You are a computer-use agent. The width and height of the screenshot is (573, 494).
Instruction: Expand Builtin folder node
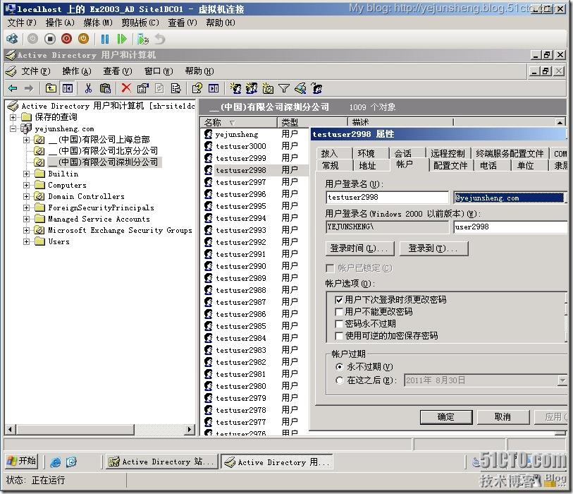click(26, 174)
